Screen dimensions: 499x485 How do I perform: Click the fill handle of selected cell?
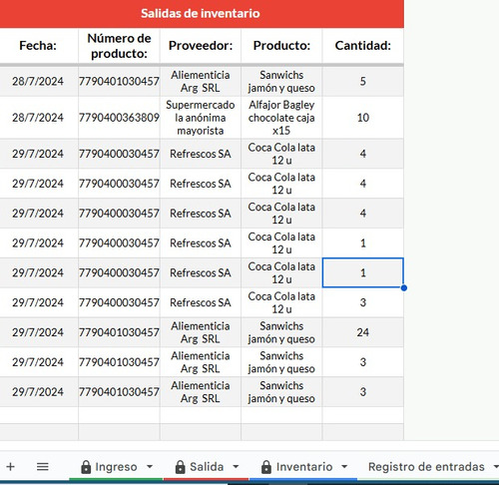coord(404,288)
